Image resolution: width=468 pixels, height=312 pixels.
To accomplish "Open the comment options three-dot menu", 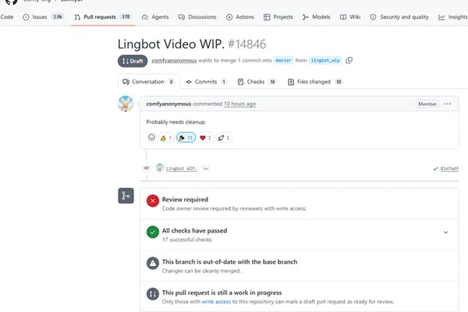I will tap(448, 104).
